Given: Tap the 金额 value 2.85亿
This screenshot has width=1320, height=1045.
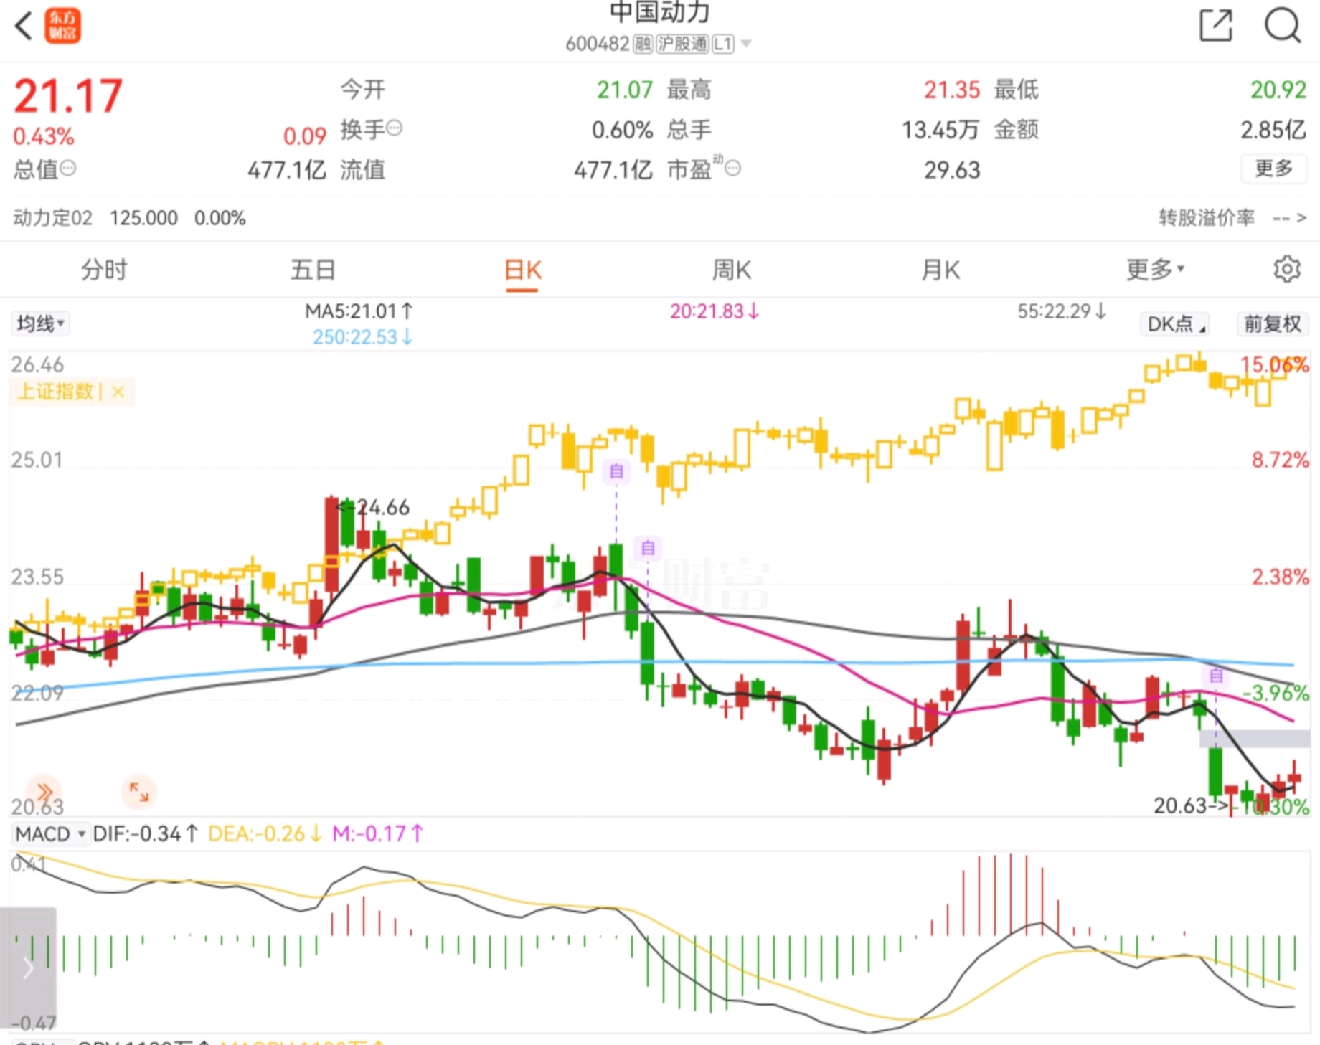Looking at the screenshot, I should click(1273, 130).
